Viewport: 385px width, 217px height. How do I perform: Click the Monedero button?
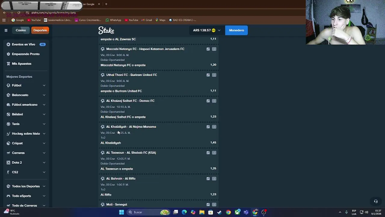[236, 30]
